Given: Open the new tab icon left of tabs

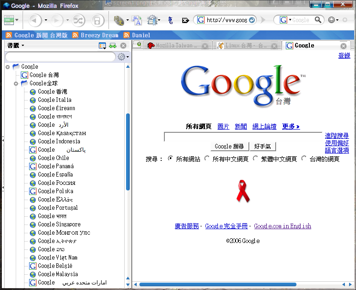Looking at the screenshot, I should (x=137, y=45).
